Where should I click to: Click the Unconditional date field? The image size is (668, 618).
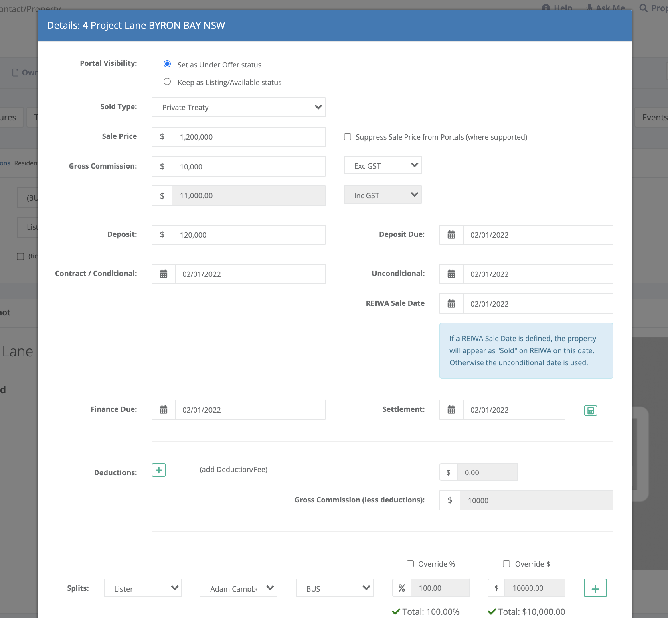[x=538, y=274]
